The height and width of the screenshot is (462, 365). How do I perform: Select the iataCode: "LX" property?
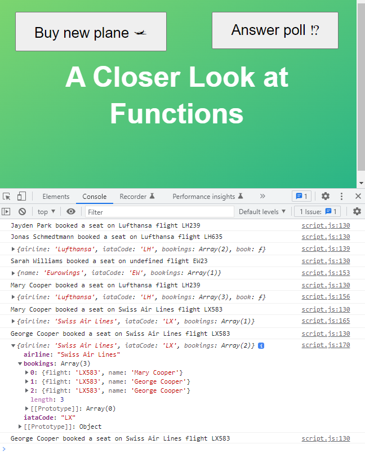coord(50,418)
